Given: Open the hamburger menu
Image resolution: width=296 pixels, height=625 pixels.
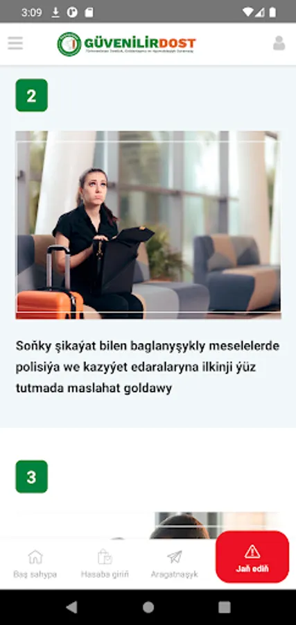Looking at the screenshot, I should [15, 43].
